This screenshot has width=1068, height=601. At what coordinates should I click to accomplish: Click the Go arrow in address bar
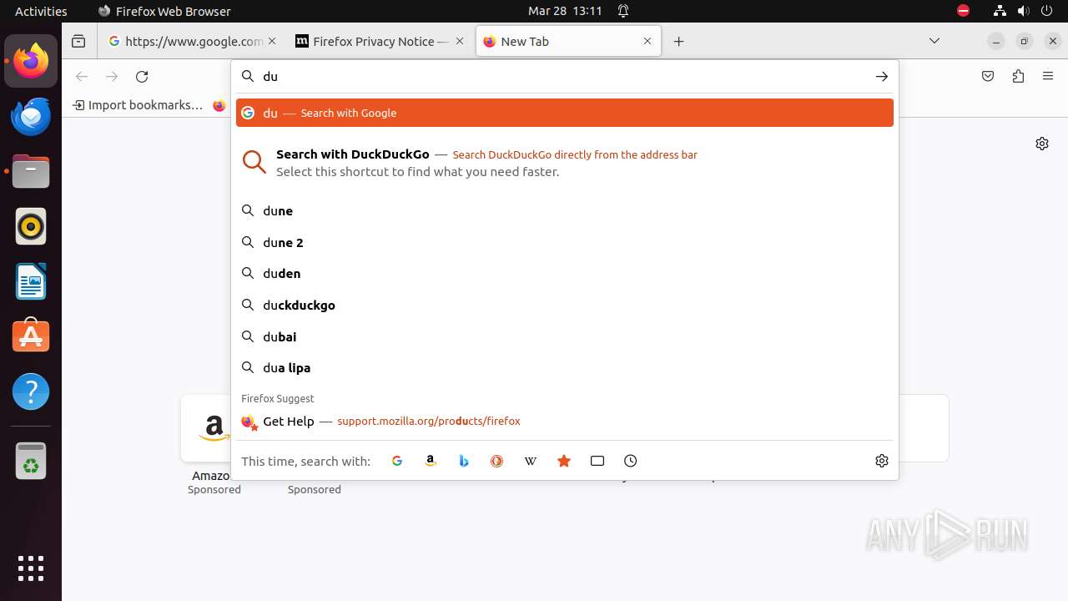(882, 76)
